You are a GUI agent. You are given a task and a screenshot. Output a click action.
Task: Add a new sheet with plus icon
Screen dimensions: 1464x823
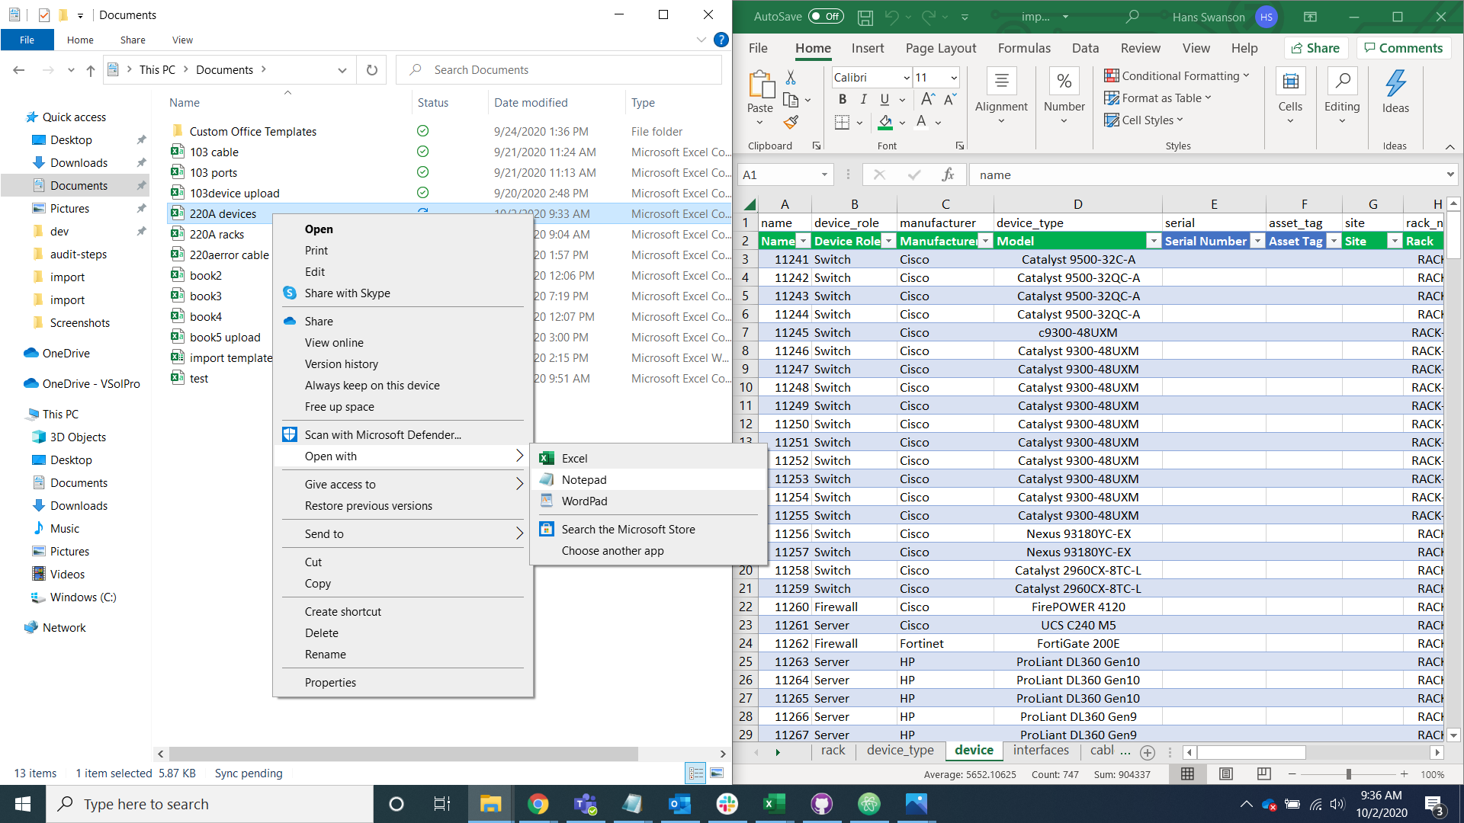click(x=1147, y=752)
